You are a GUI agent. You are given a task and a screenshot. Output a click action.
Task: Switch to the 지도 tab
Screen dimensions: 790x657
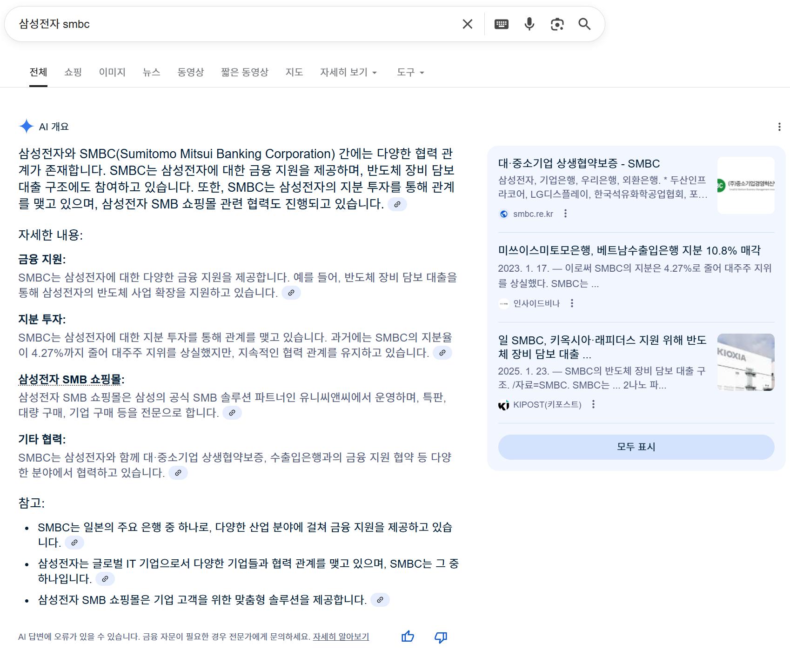coord(294,72)
